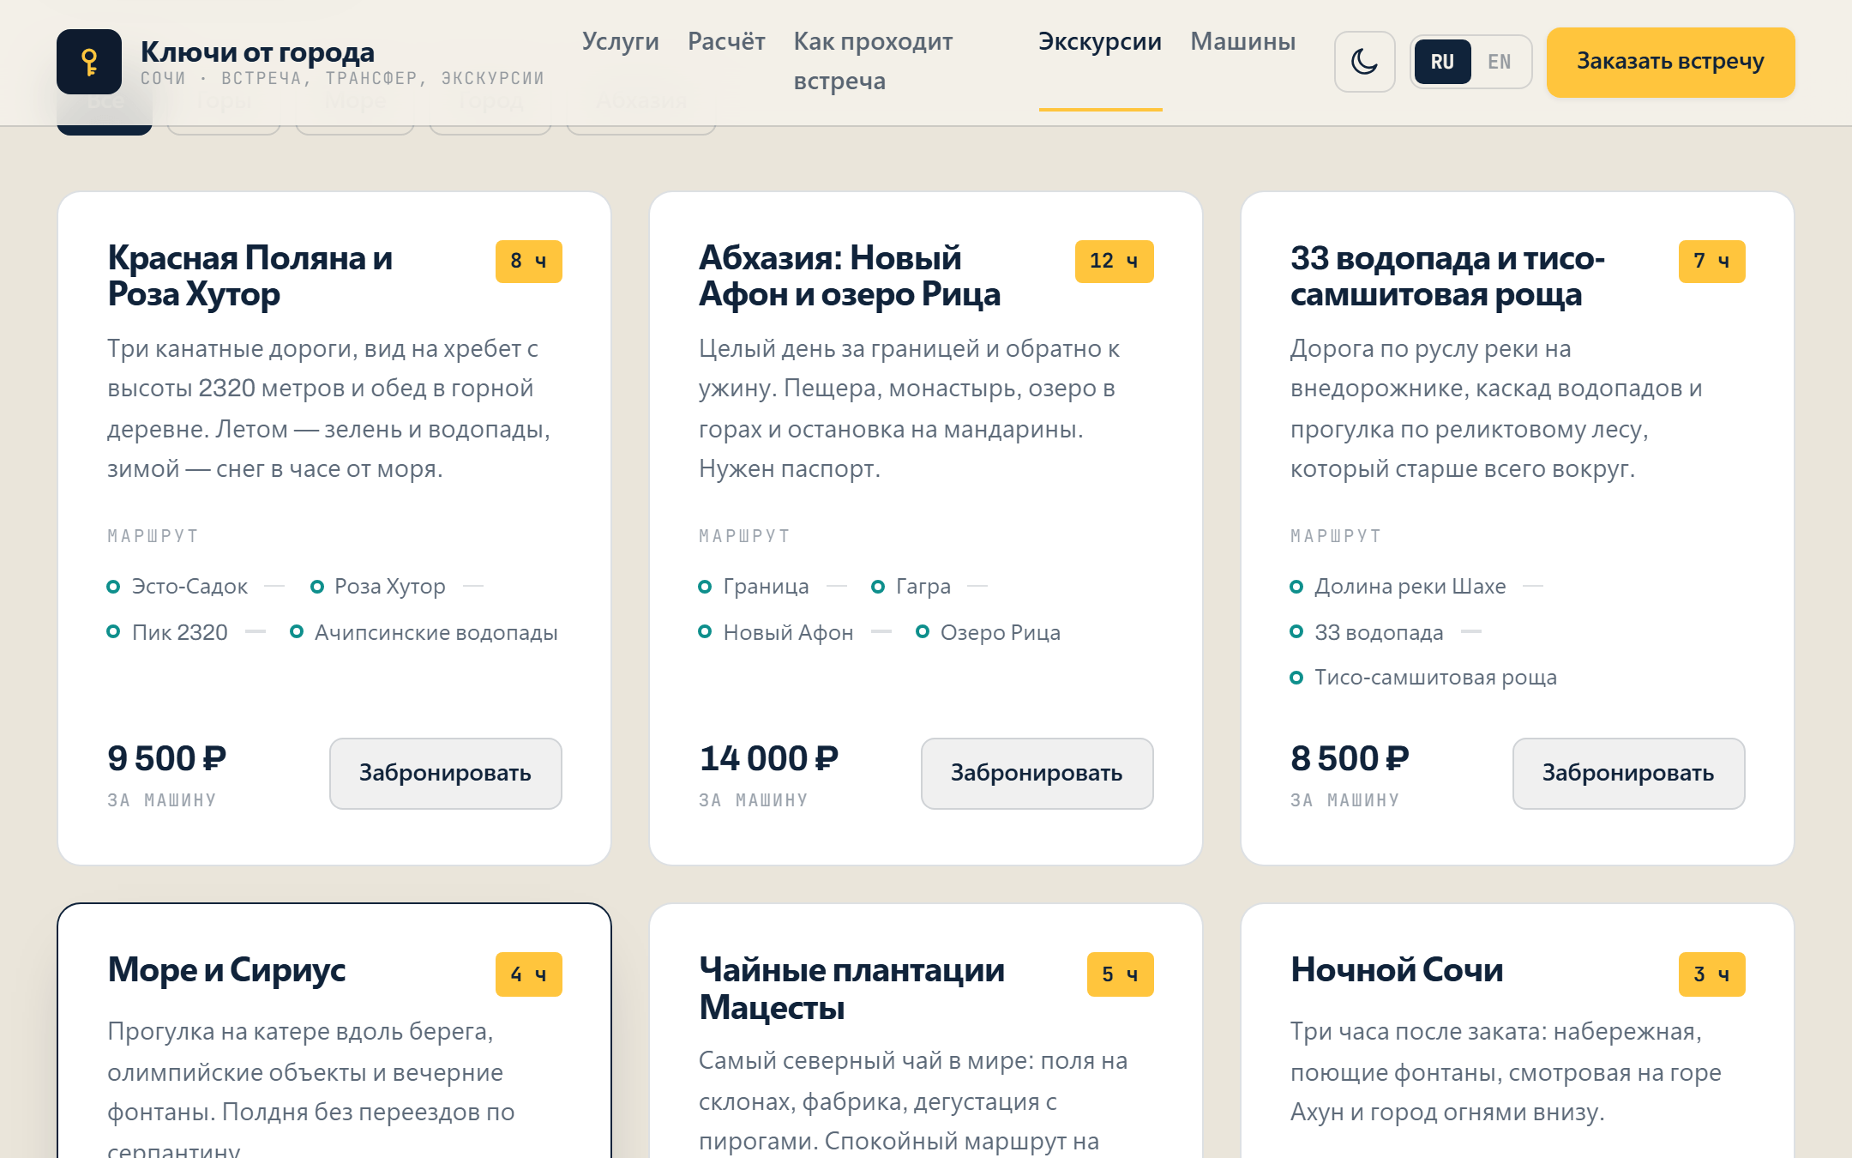The image size is (1852, 1158).
Task: Click the 7 ч duration badge
Action: [x=1711, y=261]
